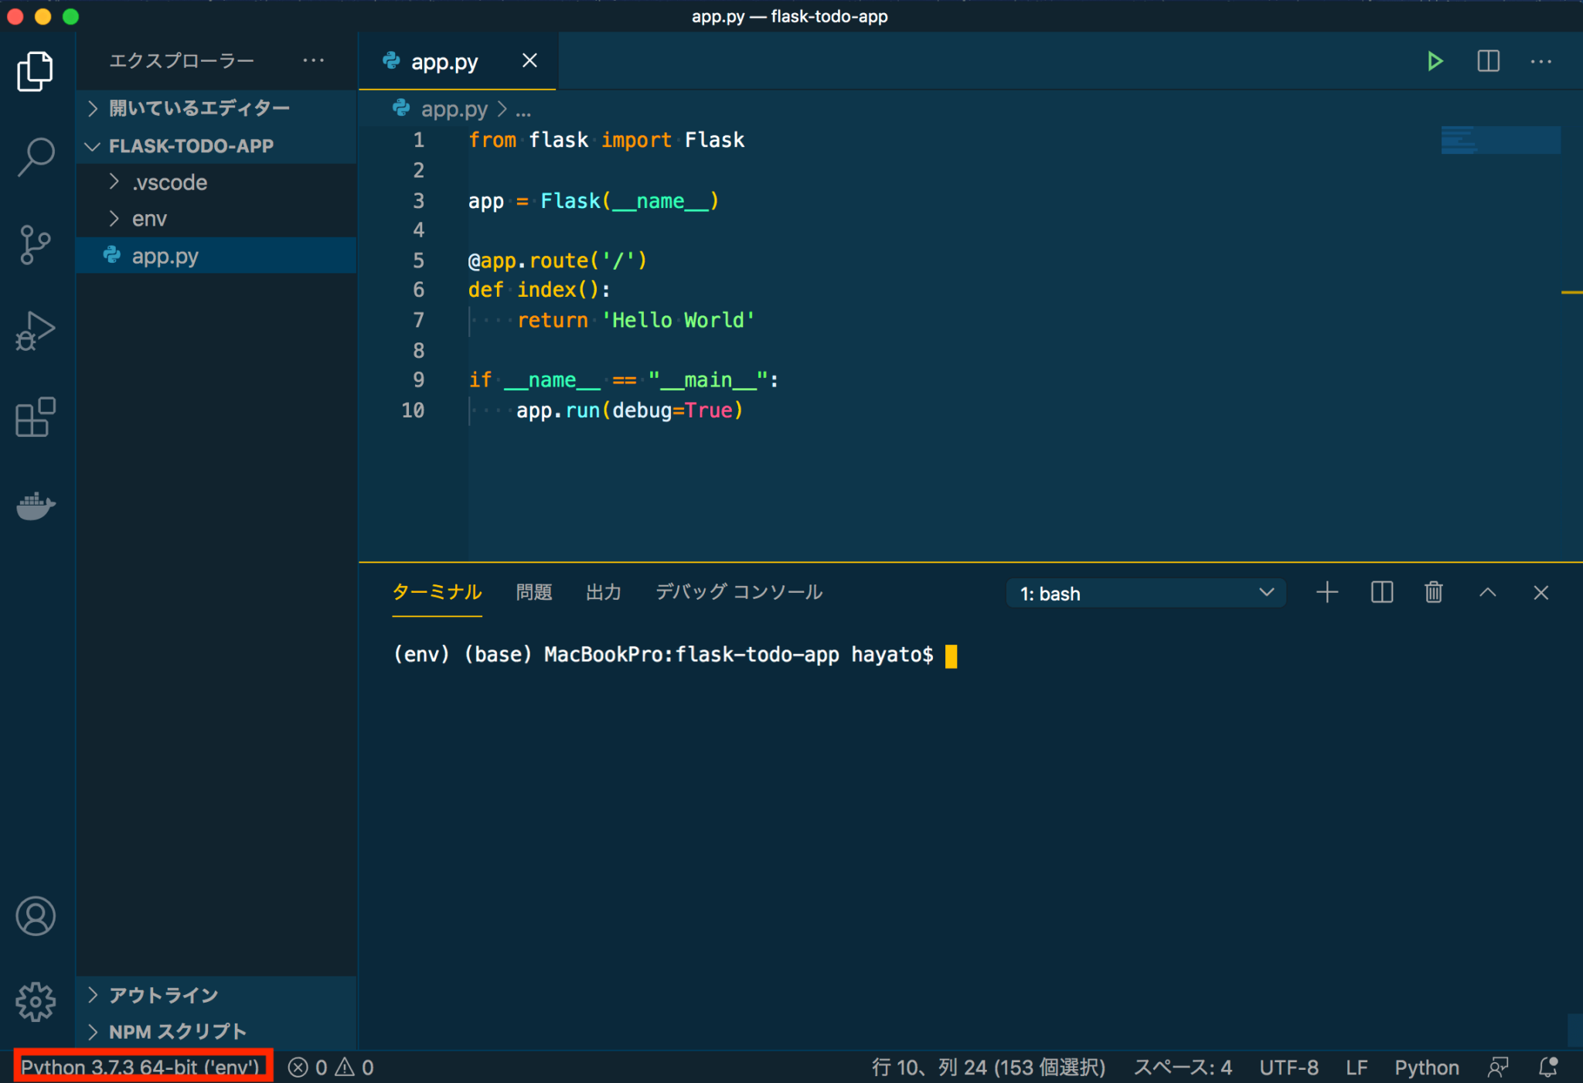Viewport: 1583px width, 1083px height.
Task: Run Python file with green play icon
Action: click(x=1435, y=61)
